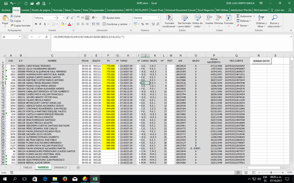294x183 pixels.
Task: Switch to page layout view in status bar
Action: (x=246, y=173)
